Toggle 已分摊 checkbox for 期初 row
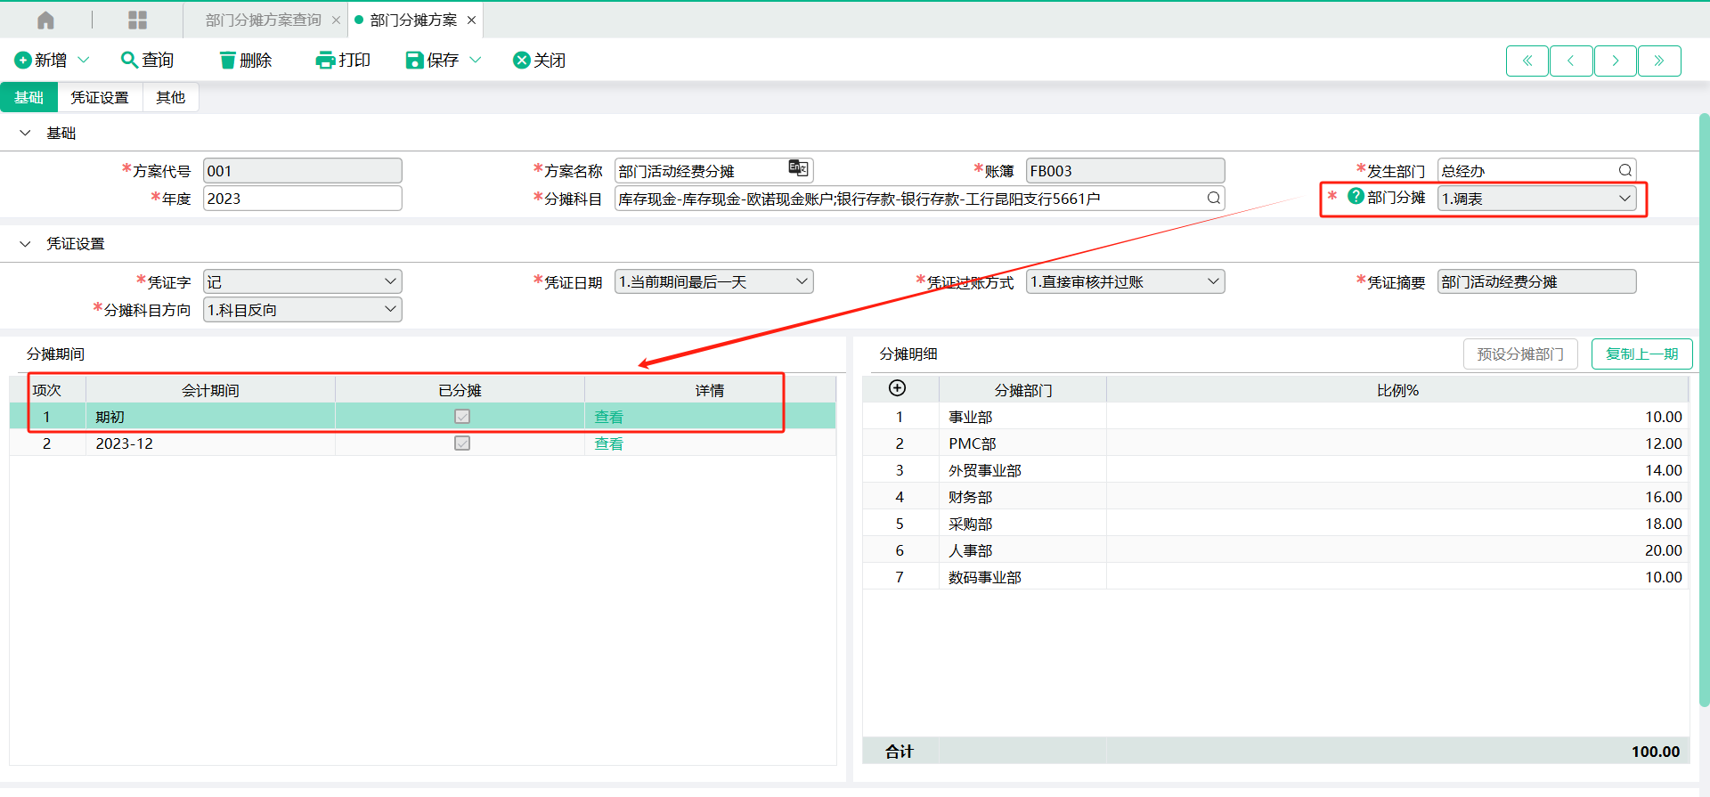 coord(461,416)
